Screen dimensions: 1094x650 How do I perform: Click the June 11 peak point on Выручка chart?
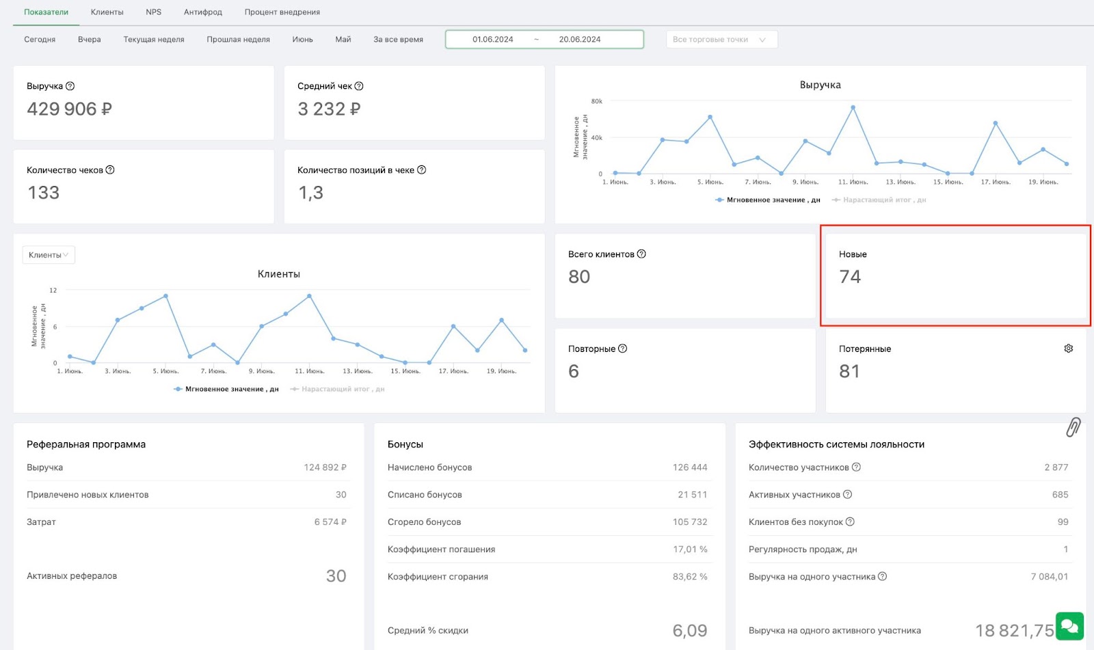coord(853,108)
